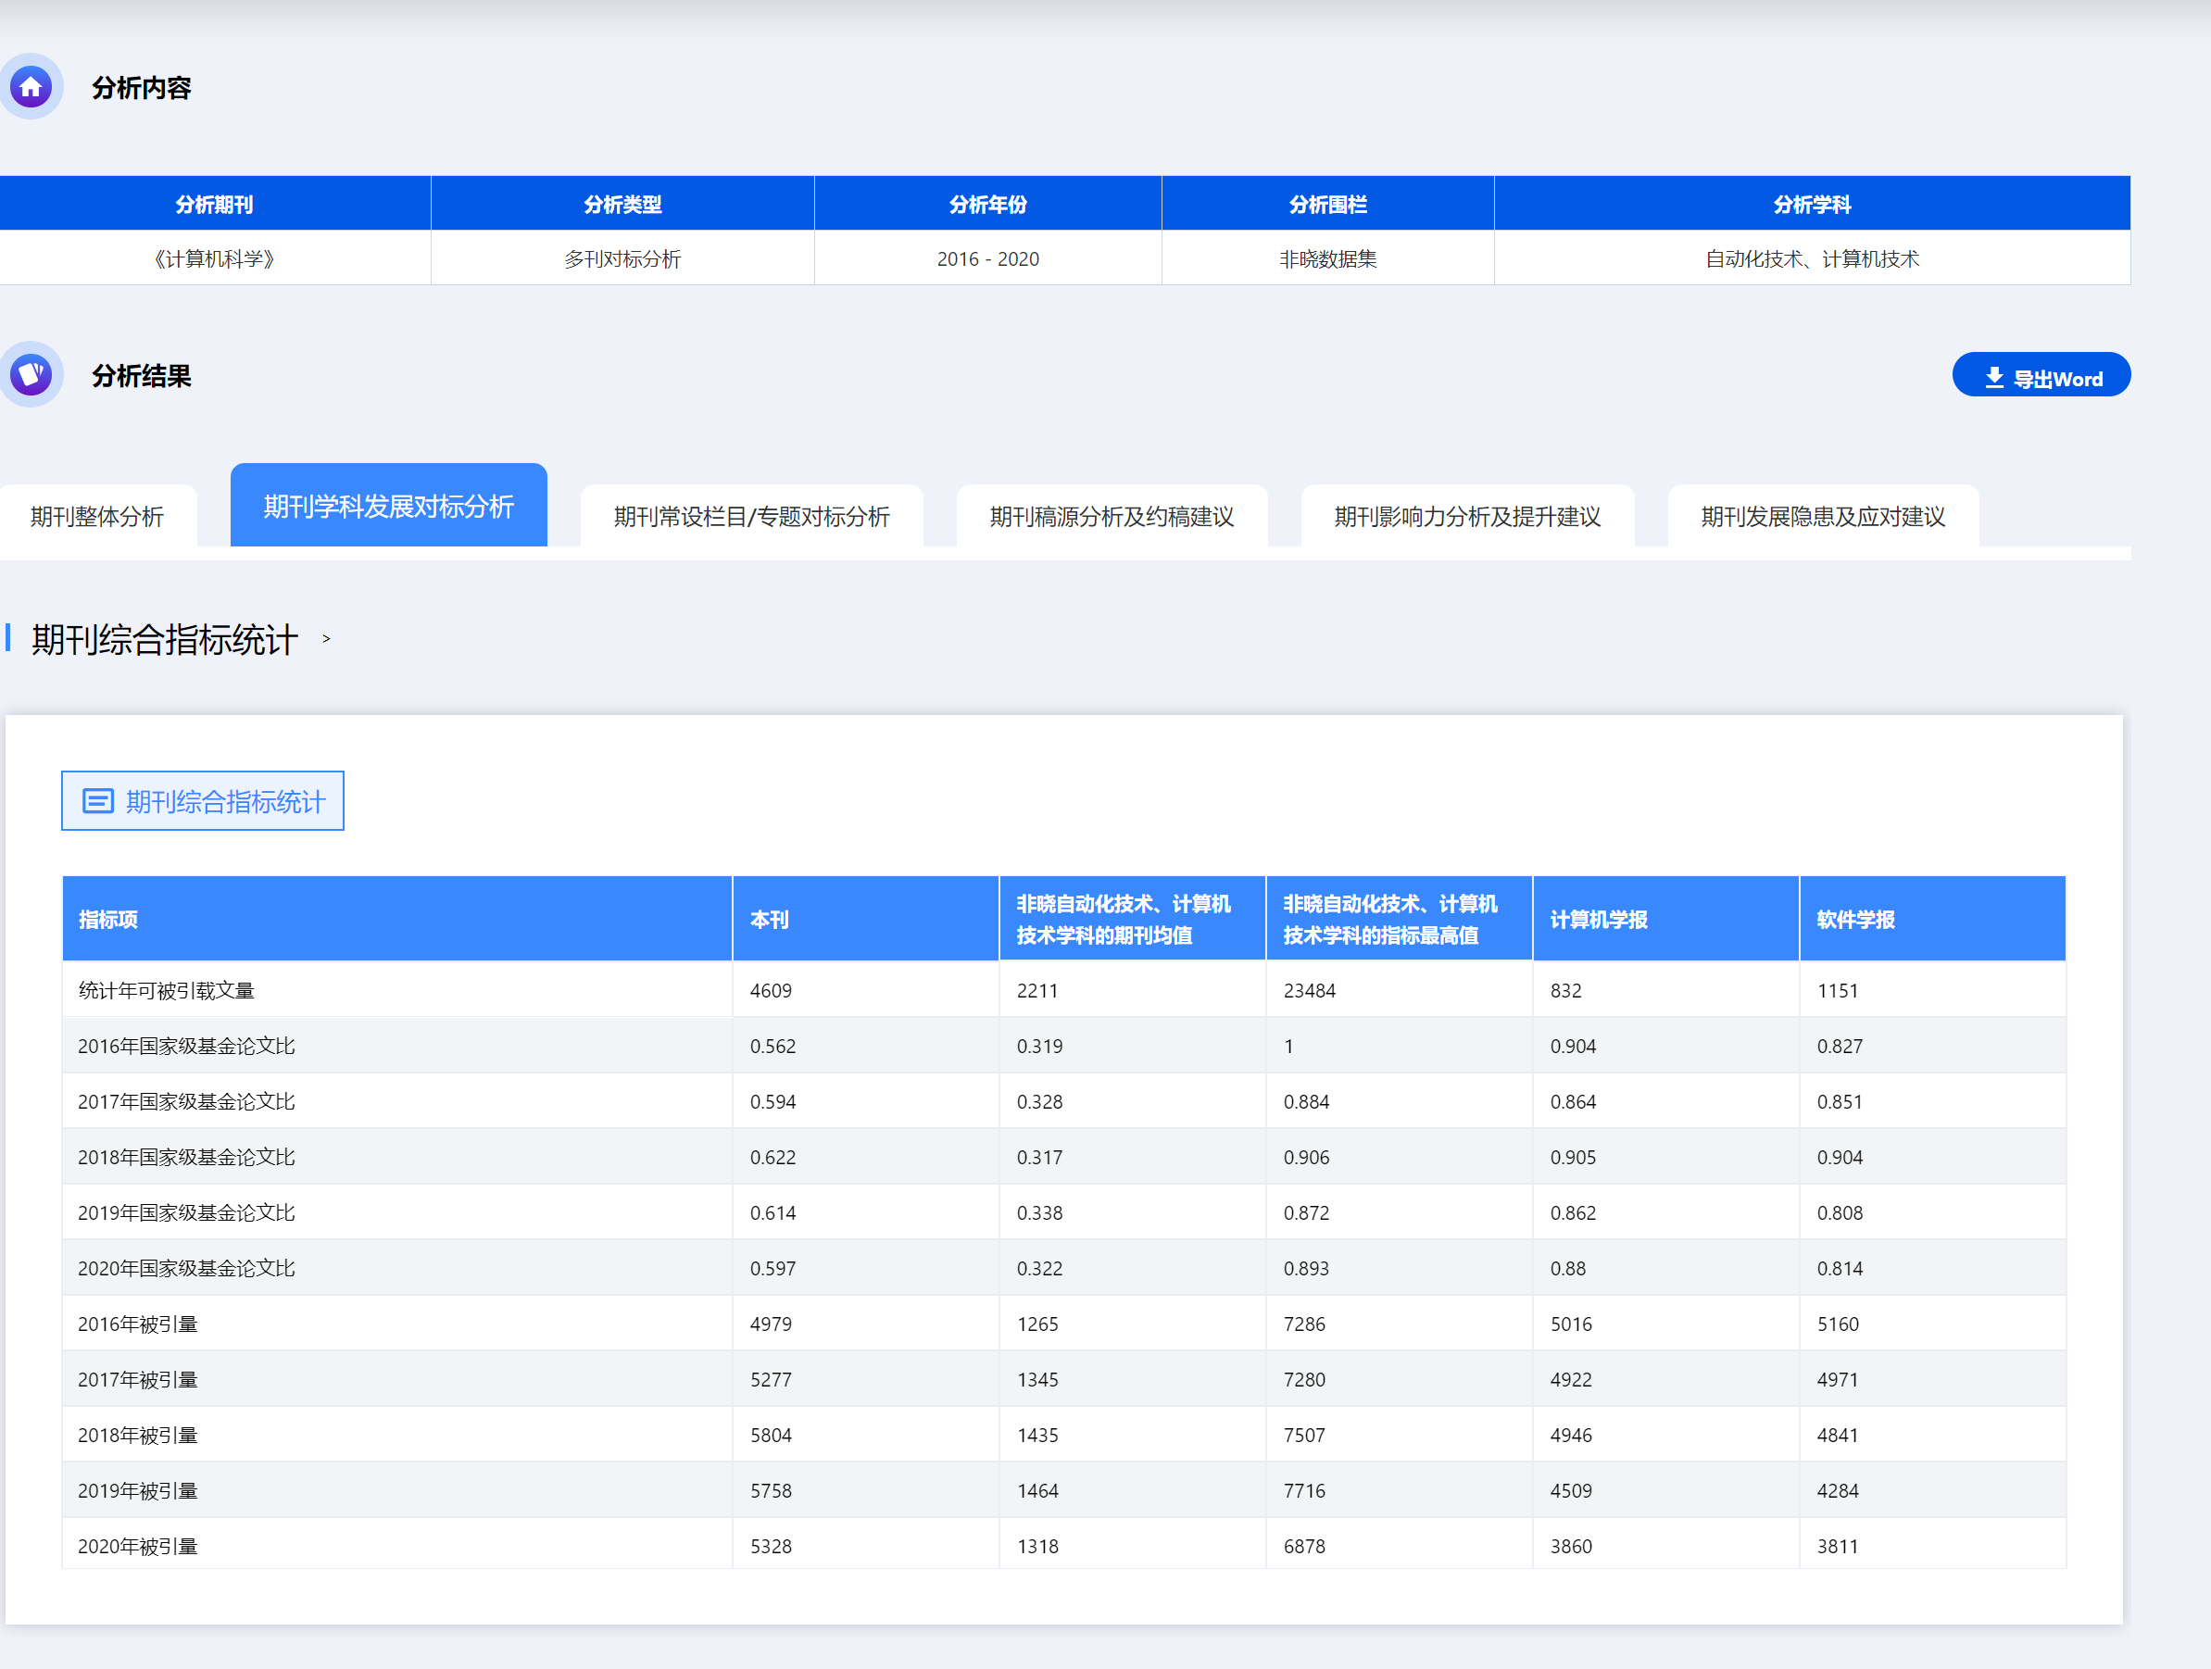Click the value 7716 in the table
The width and height of the screenshot is (2211, 1669).
pos(1304,1490)
